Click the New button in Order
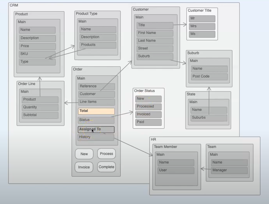This screenshot has height=204, width=269. tap(84, 154)
